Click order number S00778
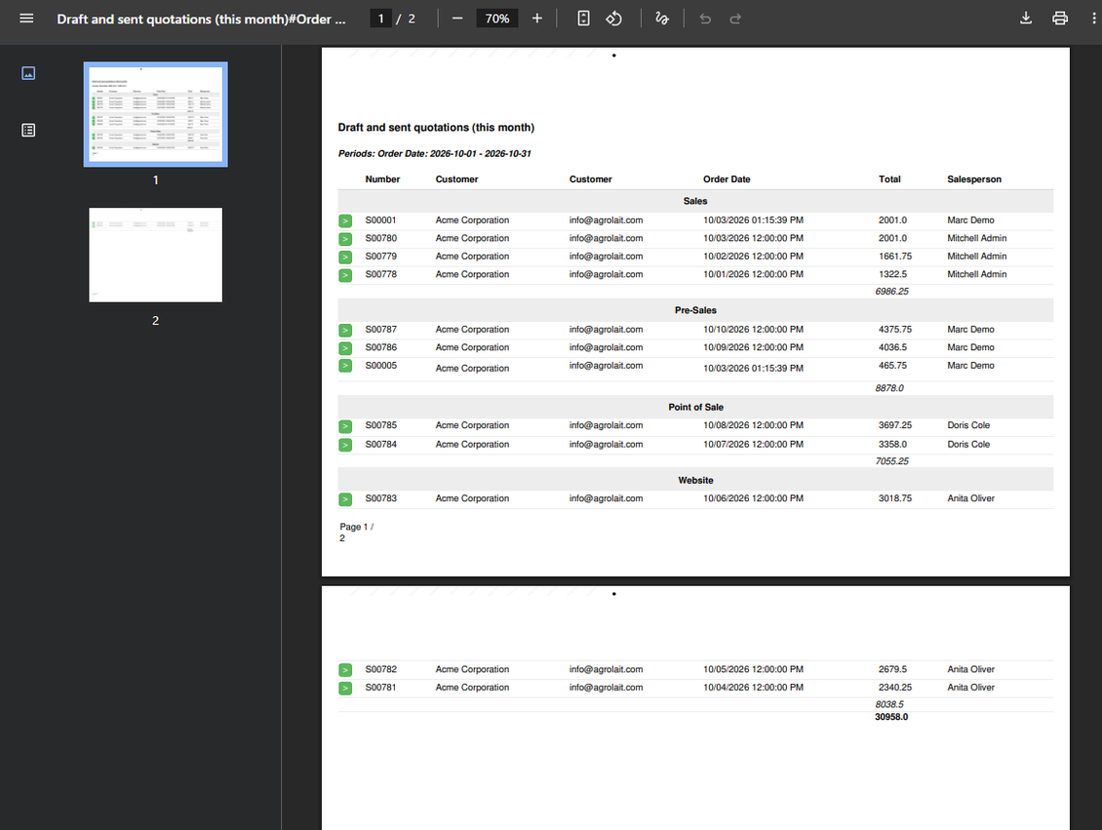 [381, 274]
